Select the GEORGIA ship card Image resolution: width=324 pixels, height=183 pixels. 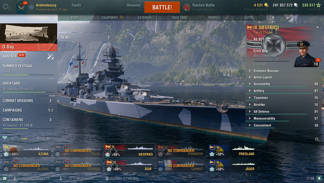pos(78,166)
